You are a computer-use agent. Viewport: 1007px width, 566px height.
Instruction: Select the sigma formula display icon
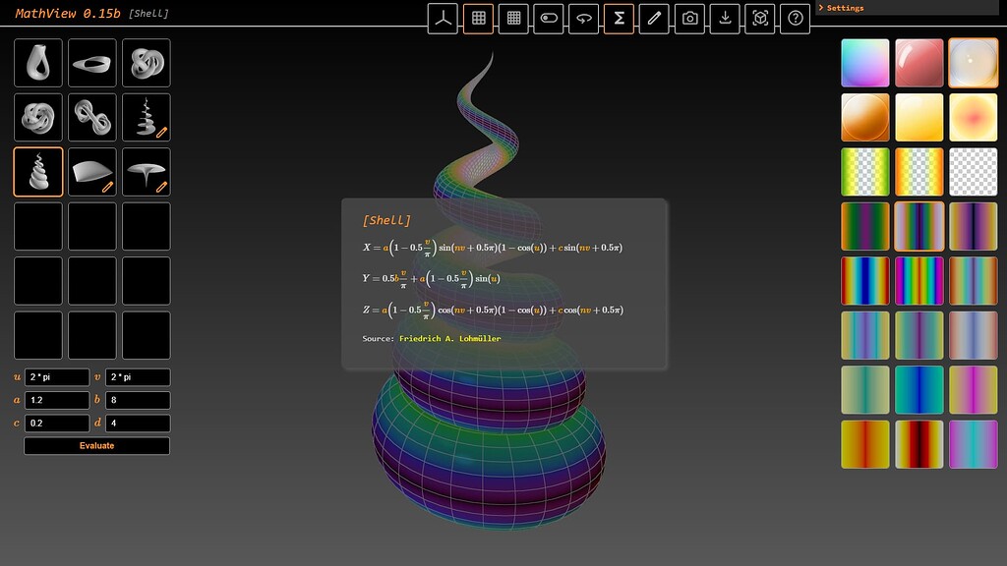619,18
